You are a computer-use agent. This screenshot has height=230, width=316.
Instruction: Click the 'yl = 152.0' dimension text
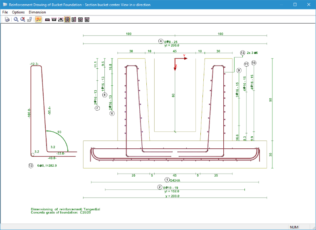click(172, 191)
